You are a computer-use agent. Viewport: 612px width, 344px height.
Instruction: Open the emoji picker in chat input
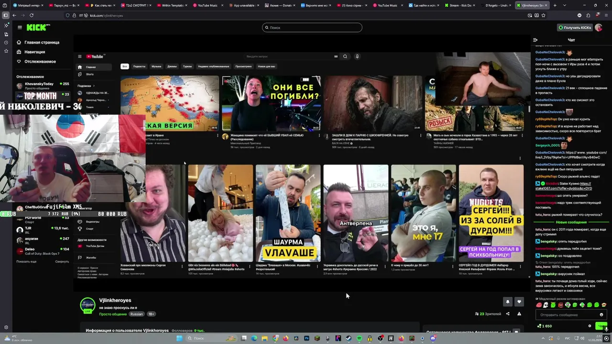point(601,315)
